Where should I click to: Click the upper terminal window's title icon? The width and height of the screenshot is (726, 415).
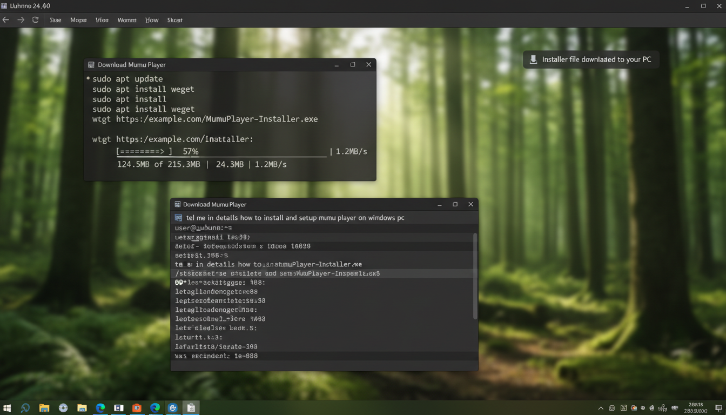91,65
